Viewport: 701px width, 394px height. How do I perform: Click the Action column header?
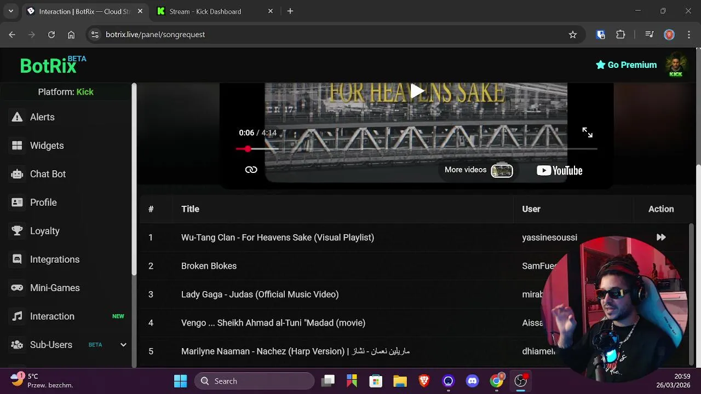pos(661,209)
